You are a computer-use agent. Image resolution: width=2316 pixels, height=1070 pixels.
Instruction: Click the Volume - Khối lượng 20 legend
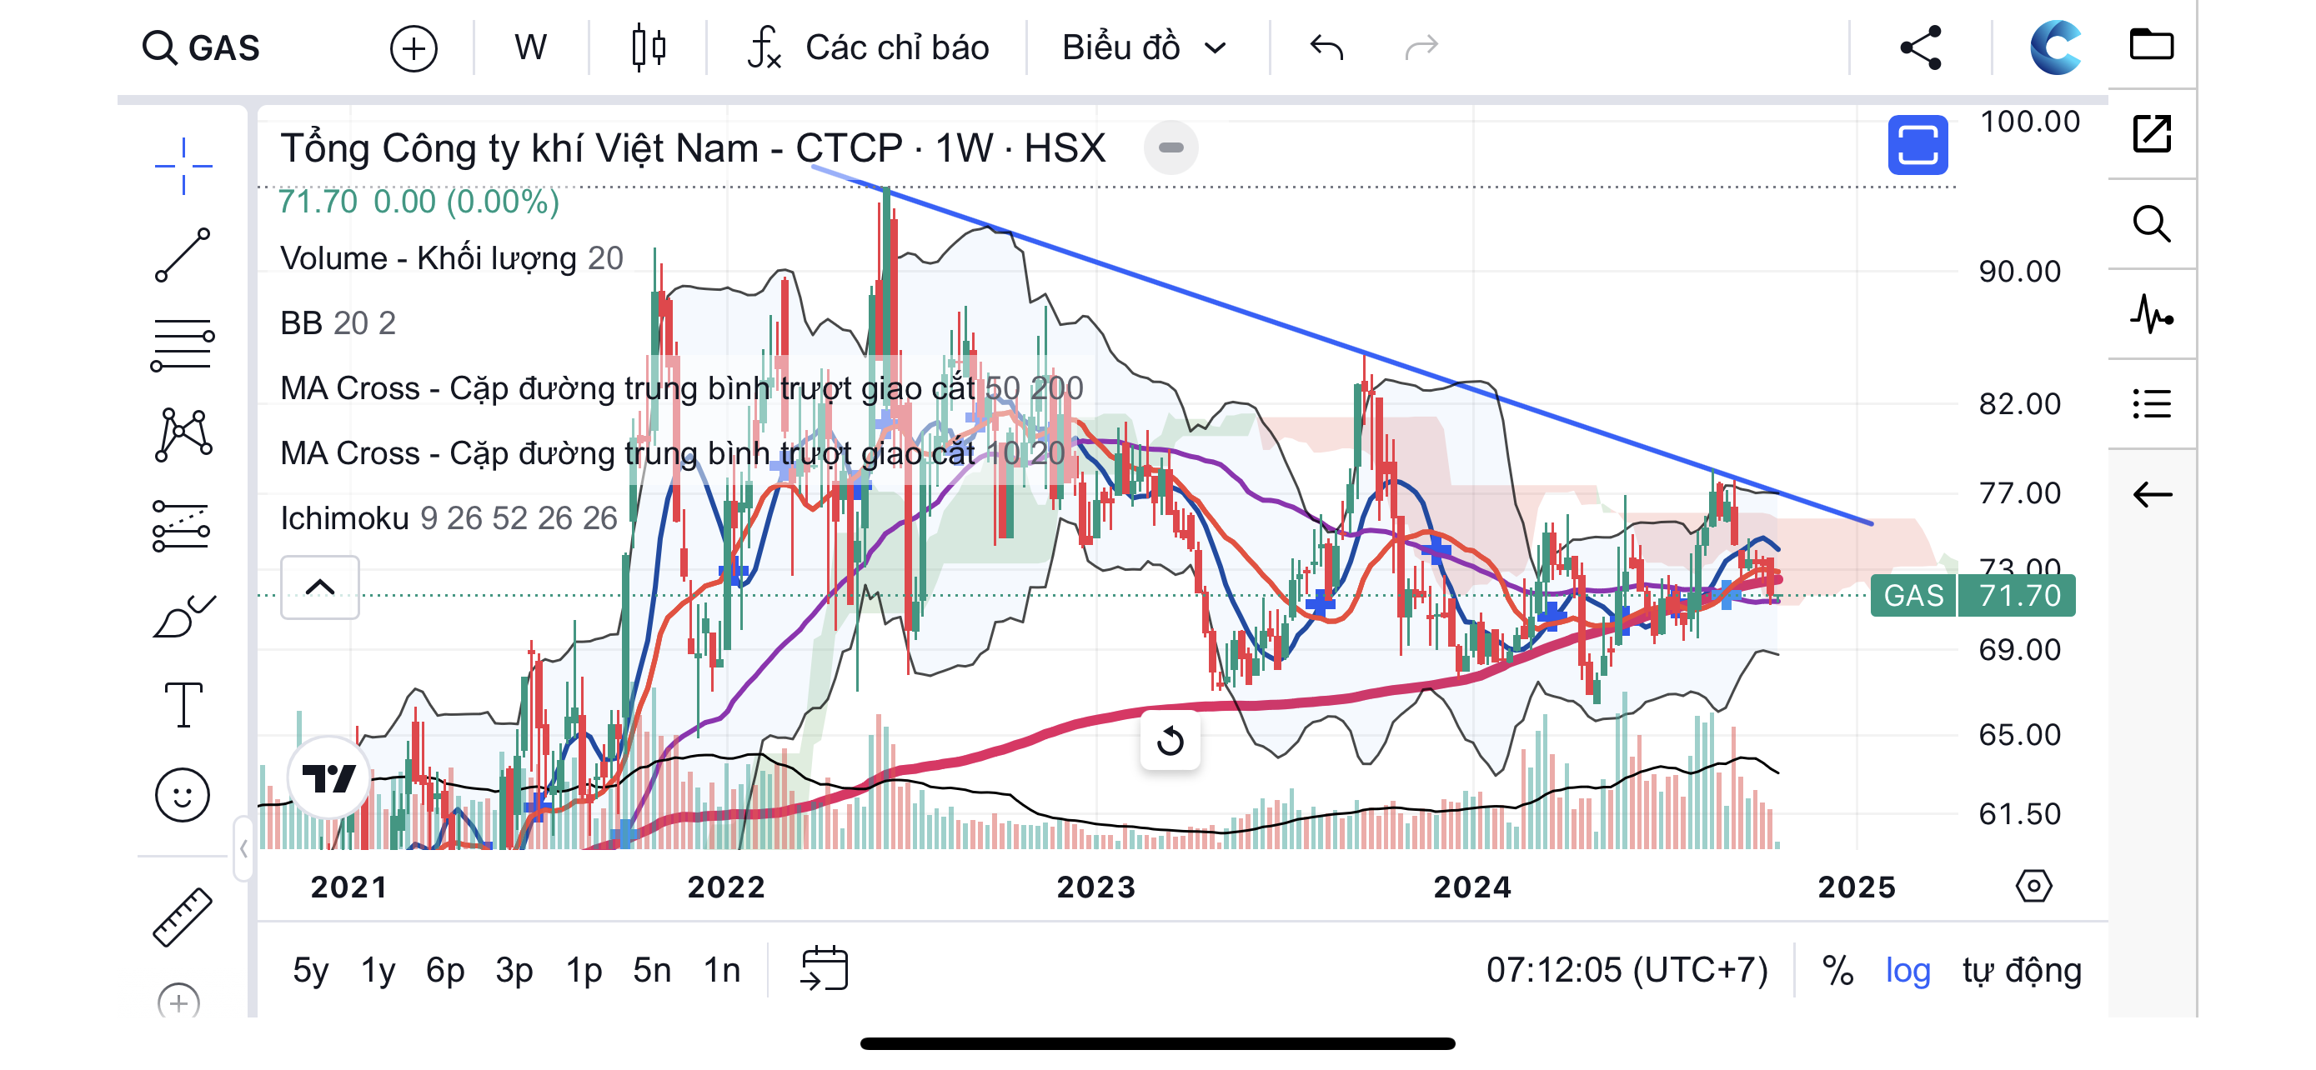point(451,258)
